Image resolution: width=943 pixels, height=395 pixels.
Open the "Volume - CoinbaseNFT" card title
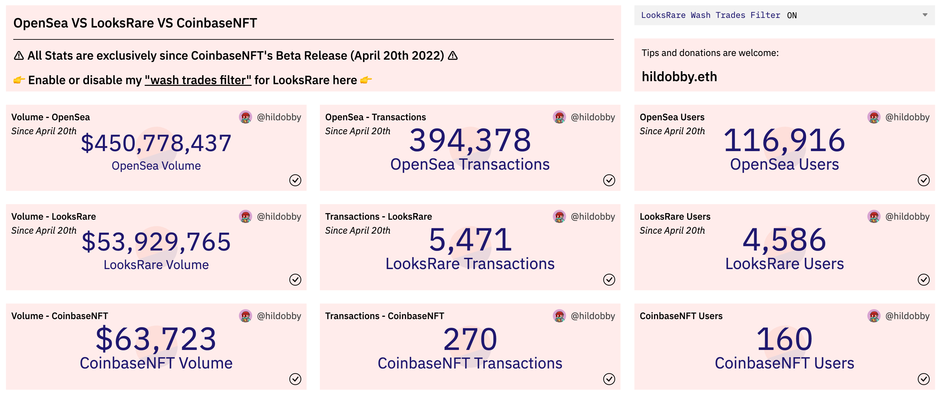[x=60, y=316]
